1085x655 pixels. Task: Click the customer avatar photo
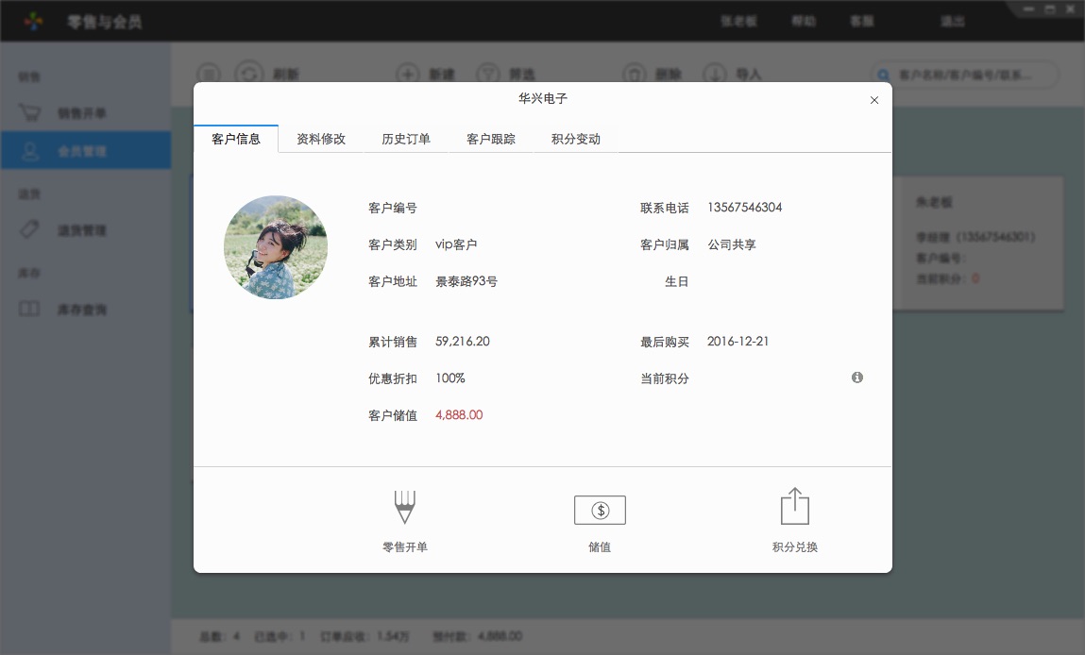pos(276,247)
